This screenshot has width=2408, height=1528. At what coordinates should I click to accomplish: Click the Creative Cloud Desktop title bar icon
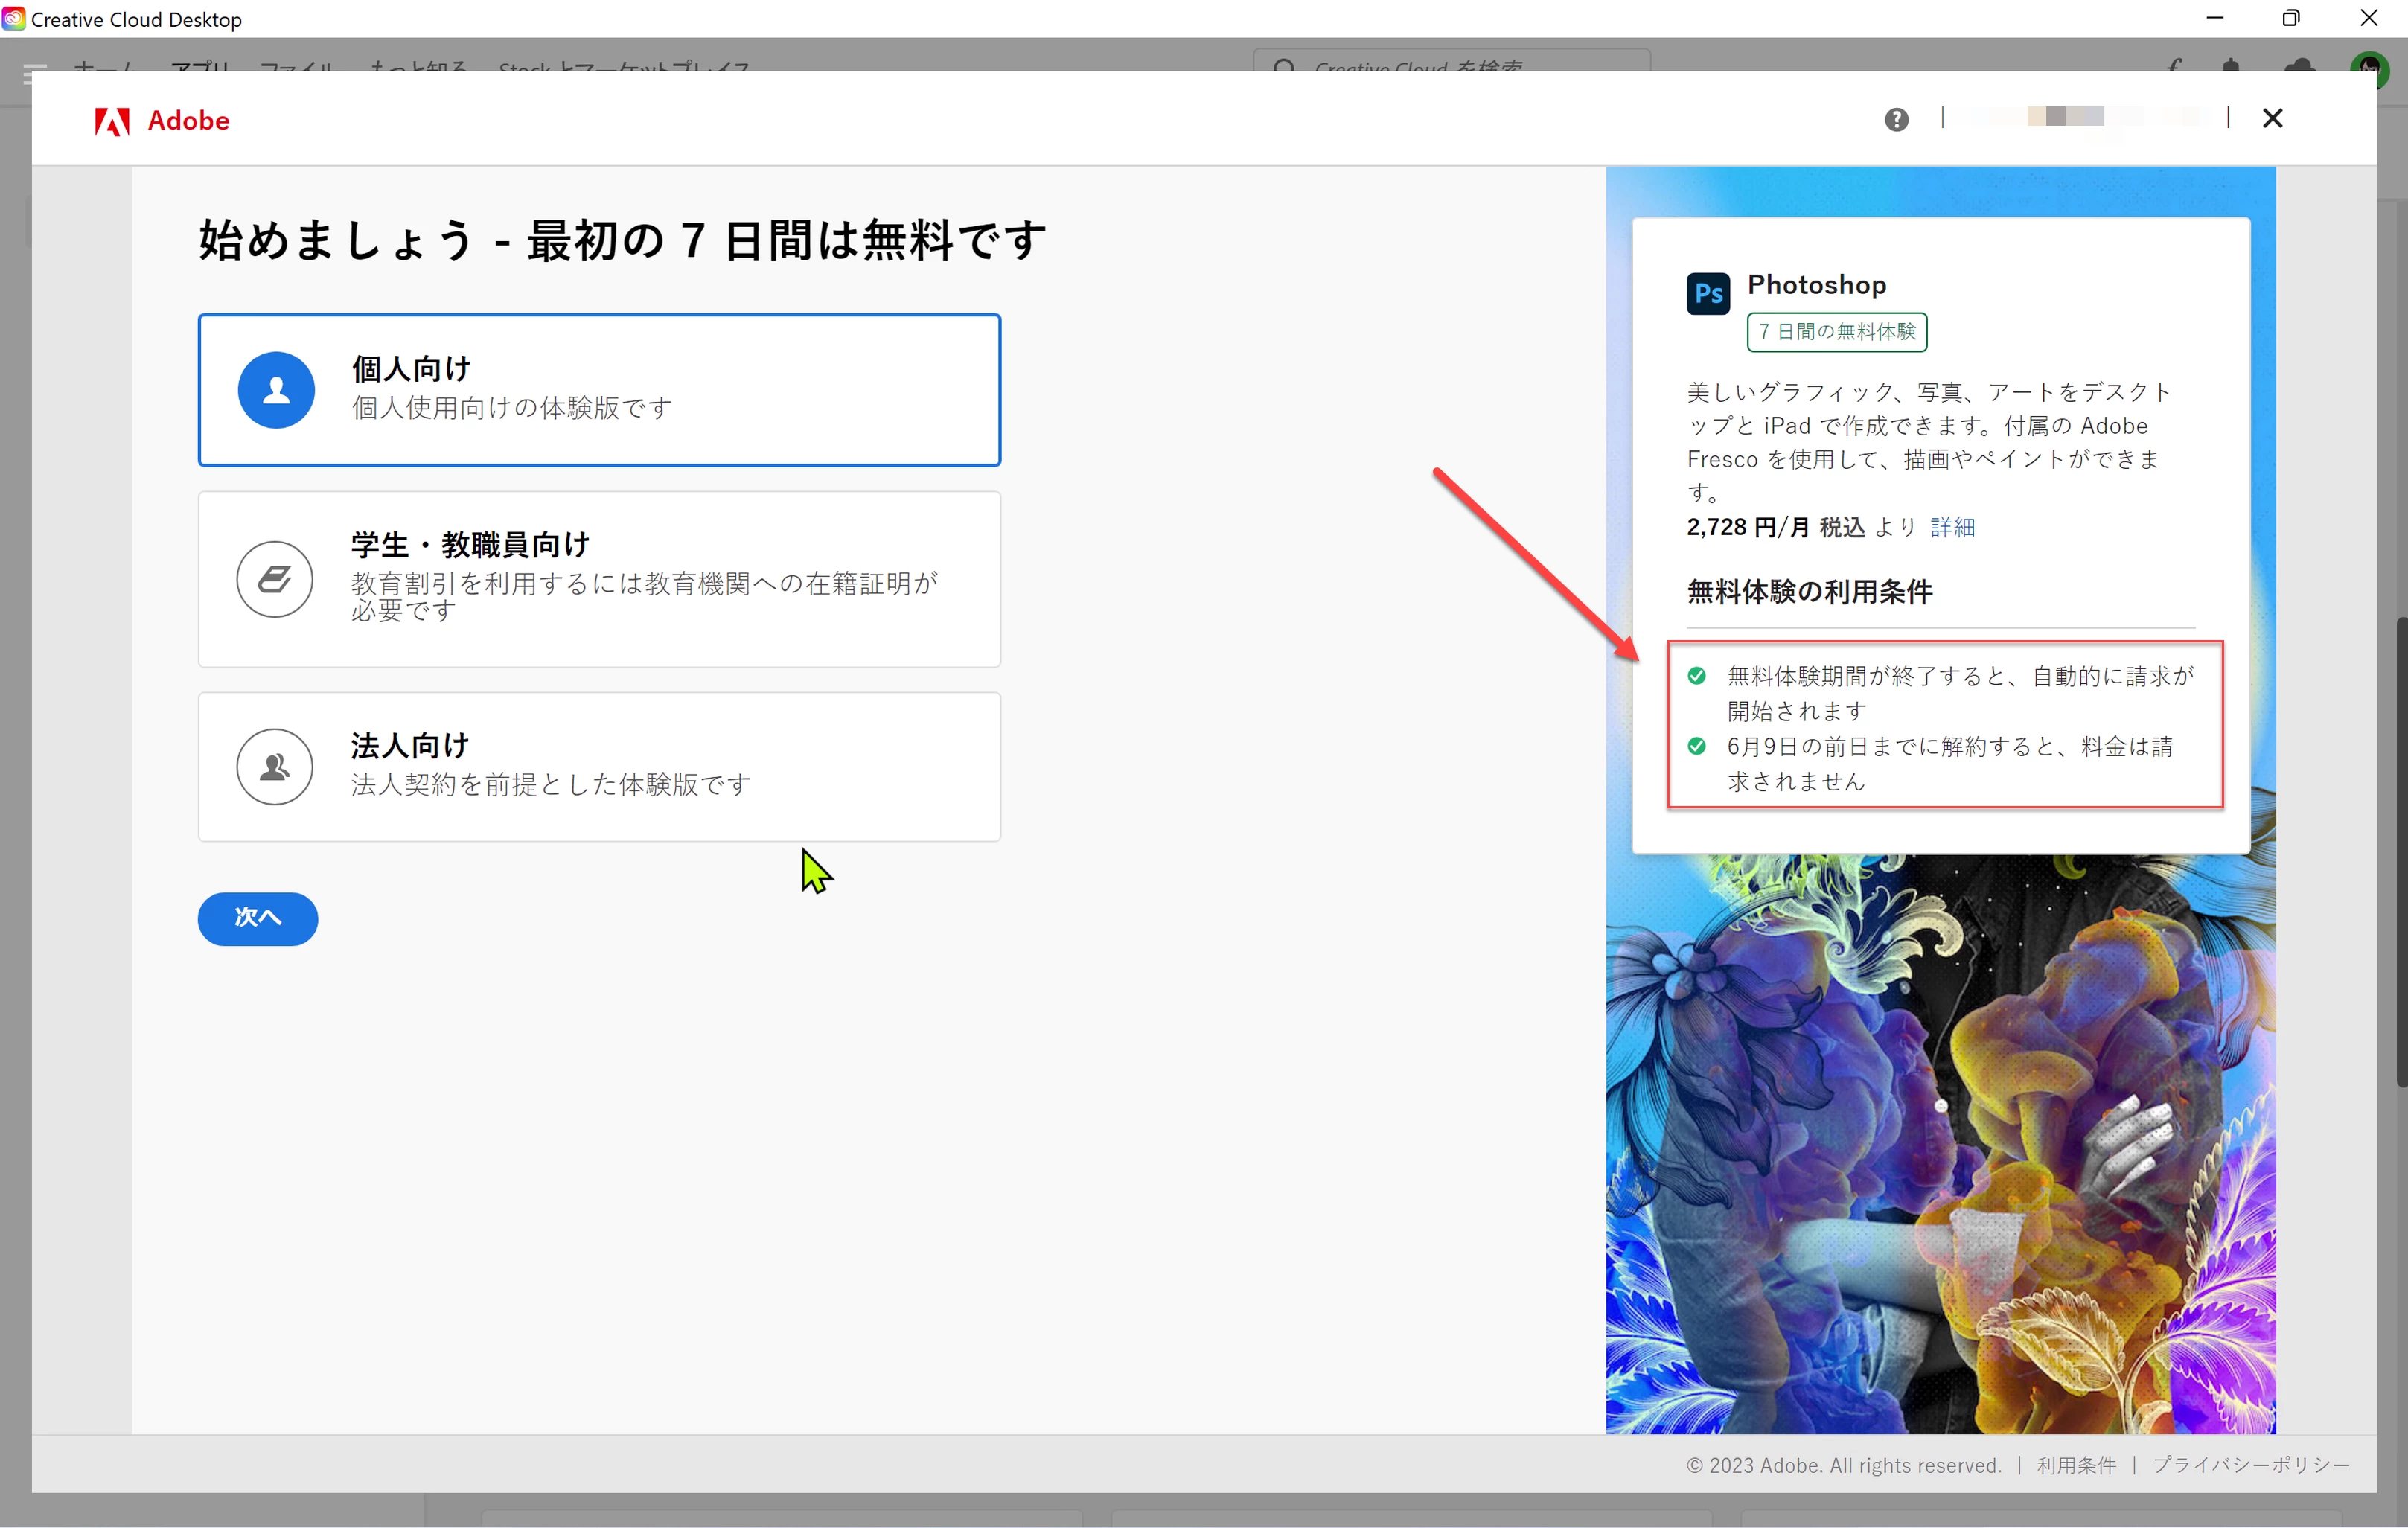(14, 19)
